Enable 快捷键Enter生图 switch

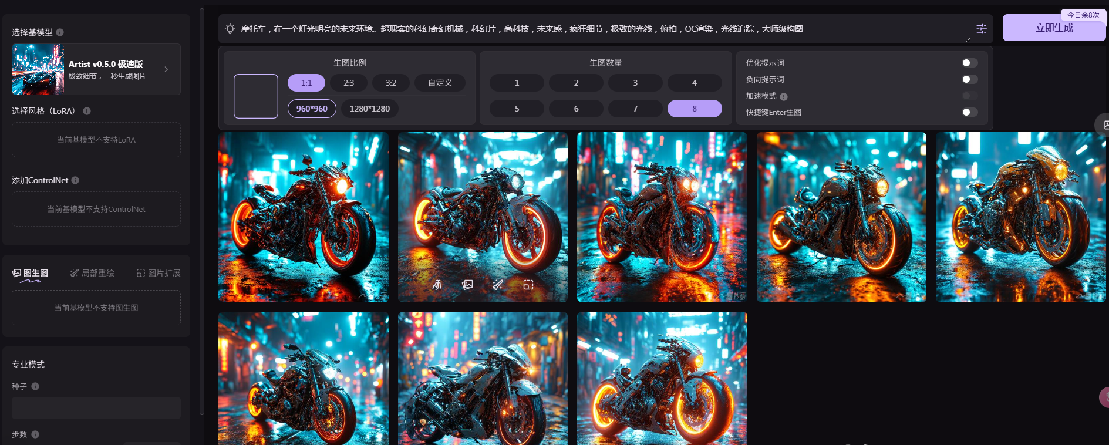970,112
